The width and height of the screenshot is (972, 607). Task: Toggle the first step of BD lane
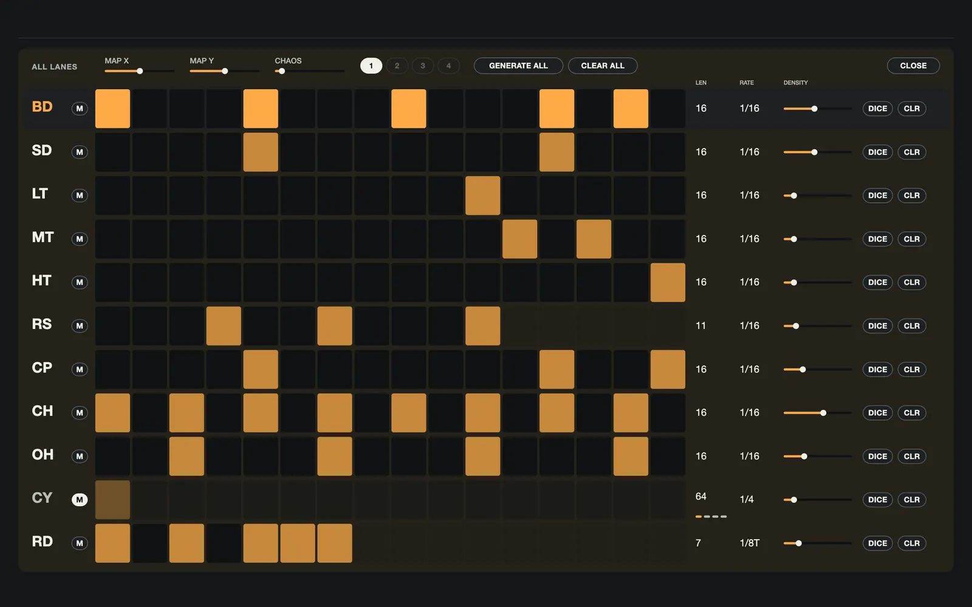112,109
